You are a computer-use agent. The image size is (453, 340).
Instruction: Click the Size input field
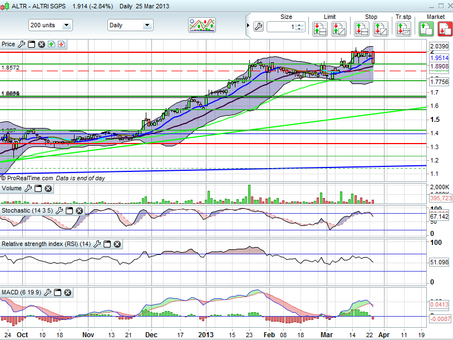(x=281, y=26)
